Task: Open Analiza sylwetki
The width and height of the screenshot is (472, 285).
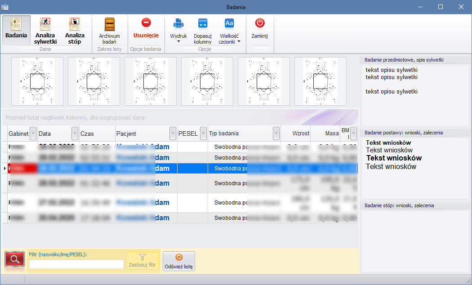Action: click(45, 30)
